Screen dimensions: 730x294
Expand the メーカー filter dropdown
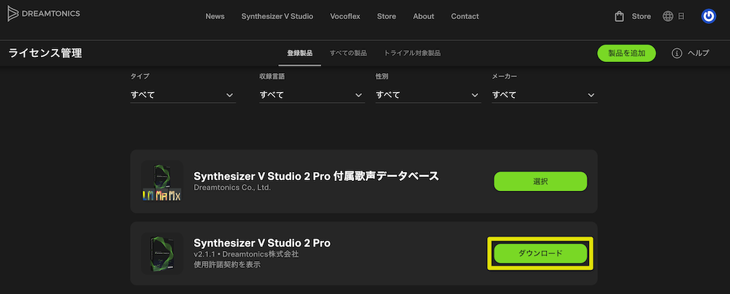pos(545,95)
